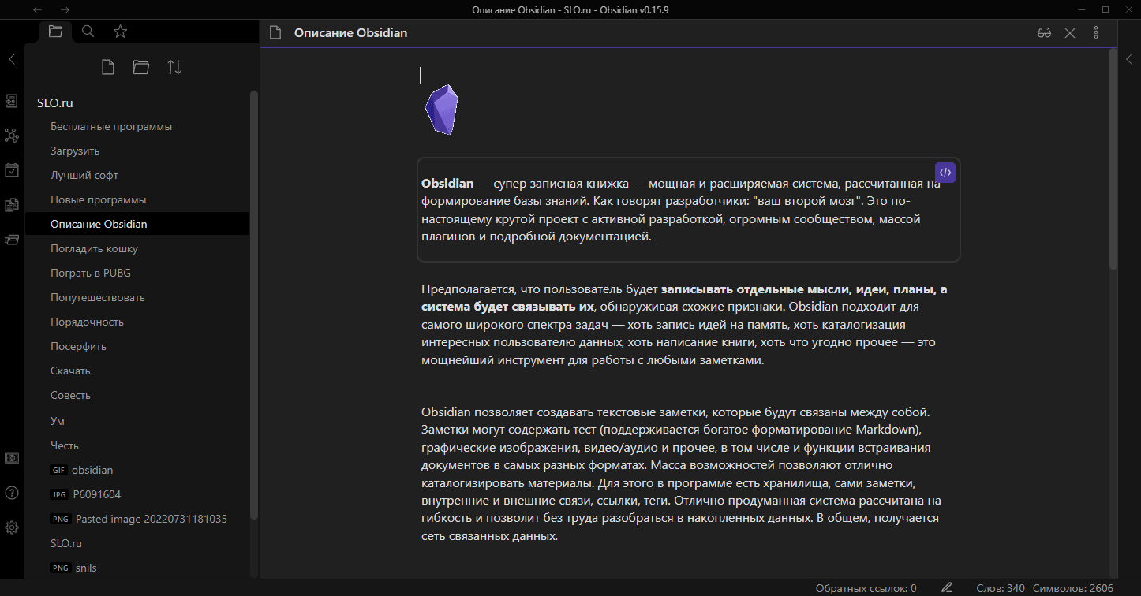
Task: Navigate forward using title bar arrow
Action: pos(65,9)
